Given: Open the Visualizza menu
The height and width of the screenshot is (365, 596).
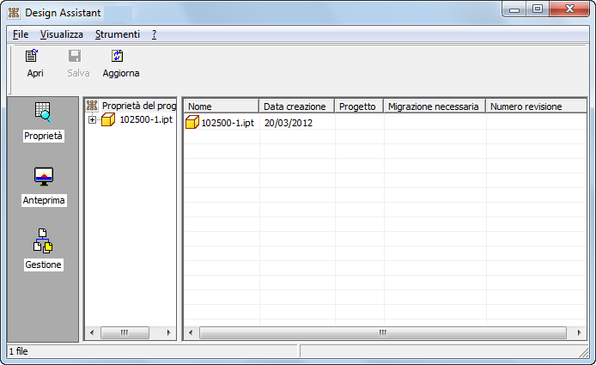Looking at the screenshot, I should [62, 34].
